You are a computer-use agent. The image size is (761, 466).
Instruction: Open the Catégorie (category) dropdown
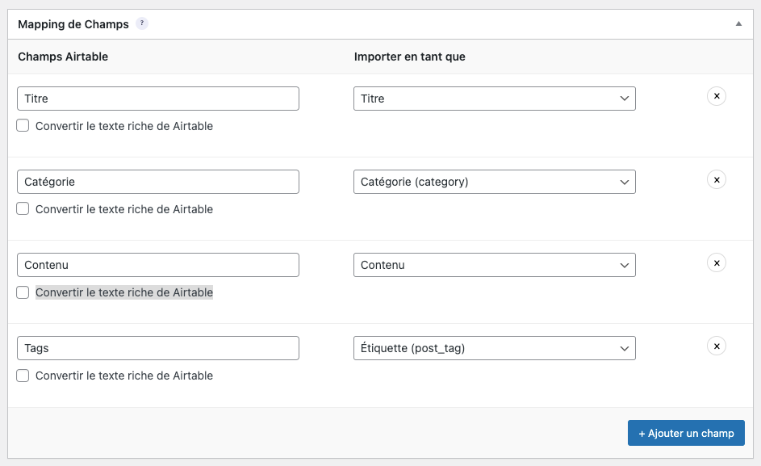pos(495,182)
